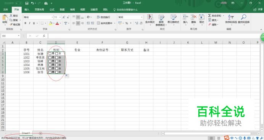
Task: Check the male checkbox in row 8
Action: pos(50,72)
